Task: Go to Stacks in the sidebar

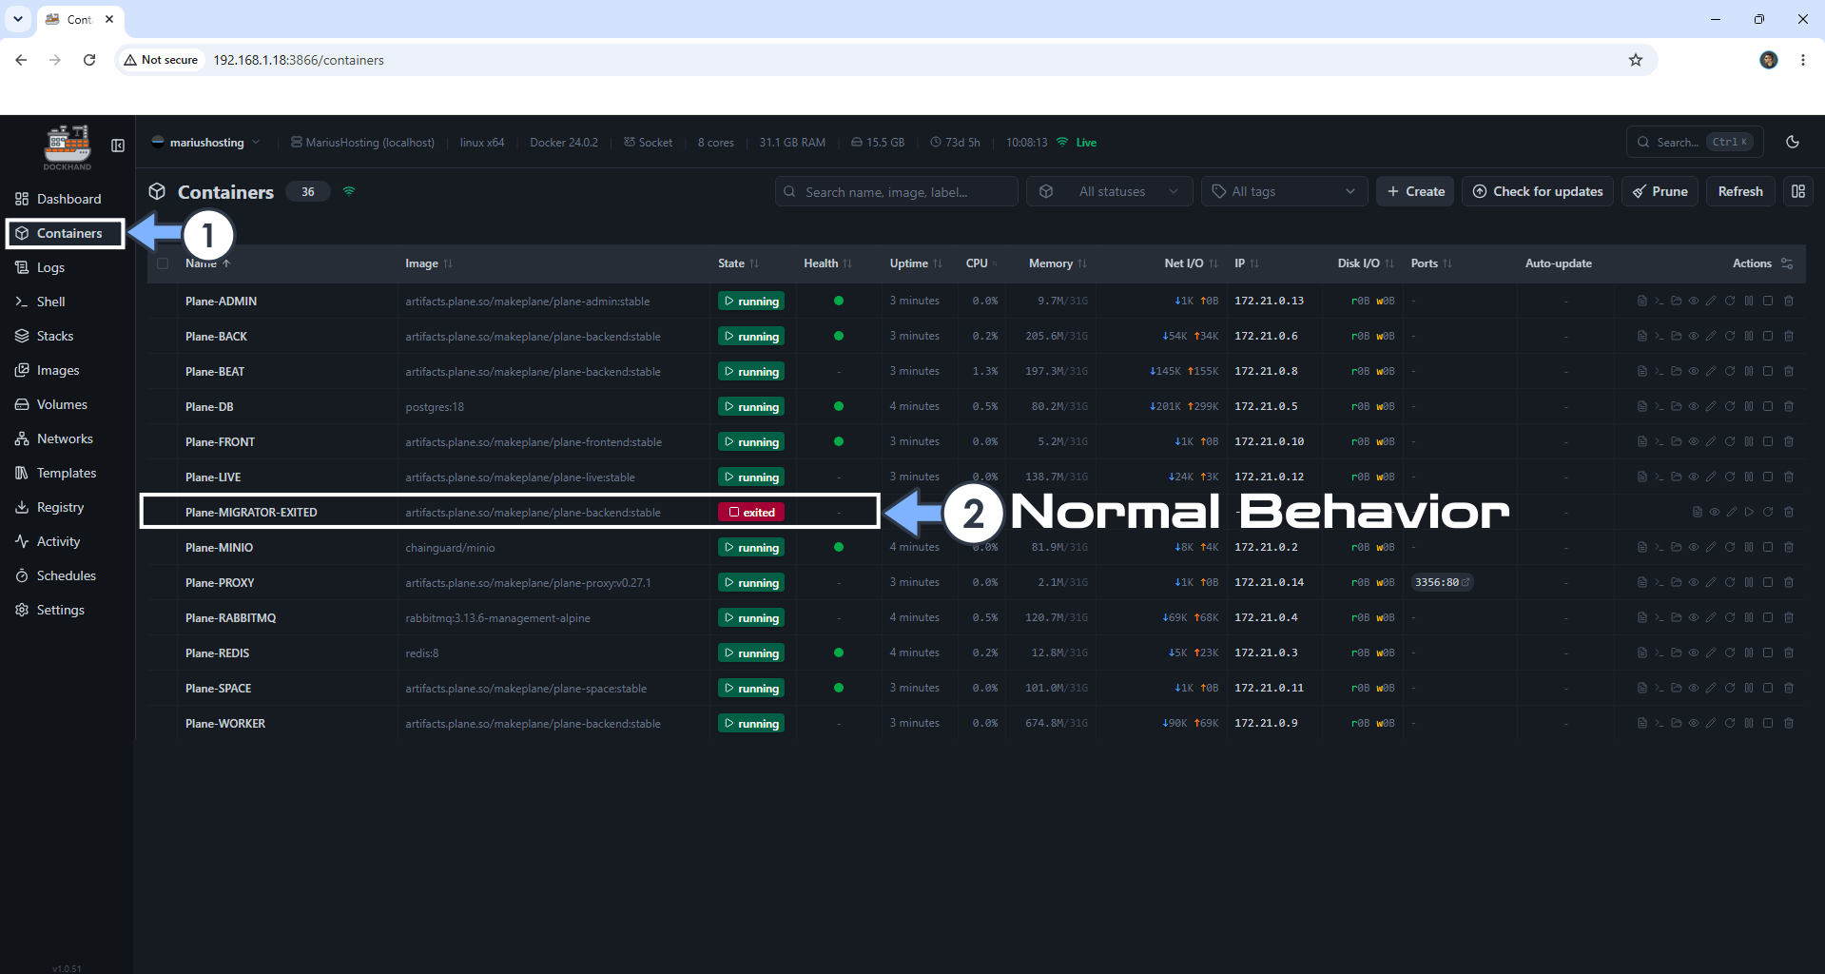Action: 67,336
